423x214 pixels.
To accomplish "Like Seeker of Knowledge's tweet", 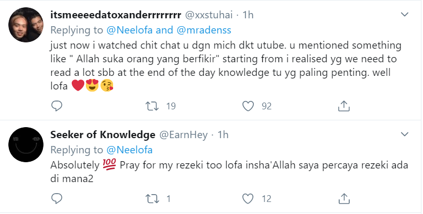I will tap(248, 198).
